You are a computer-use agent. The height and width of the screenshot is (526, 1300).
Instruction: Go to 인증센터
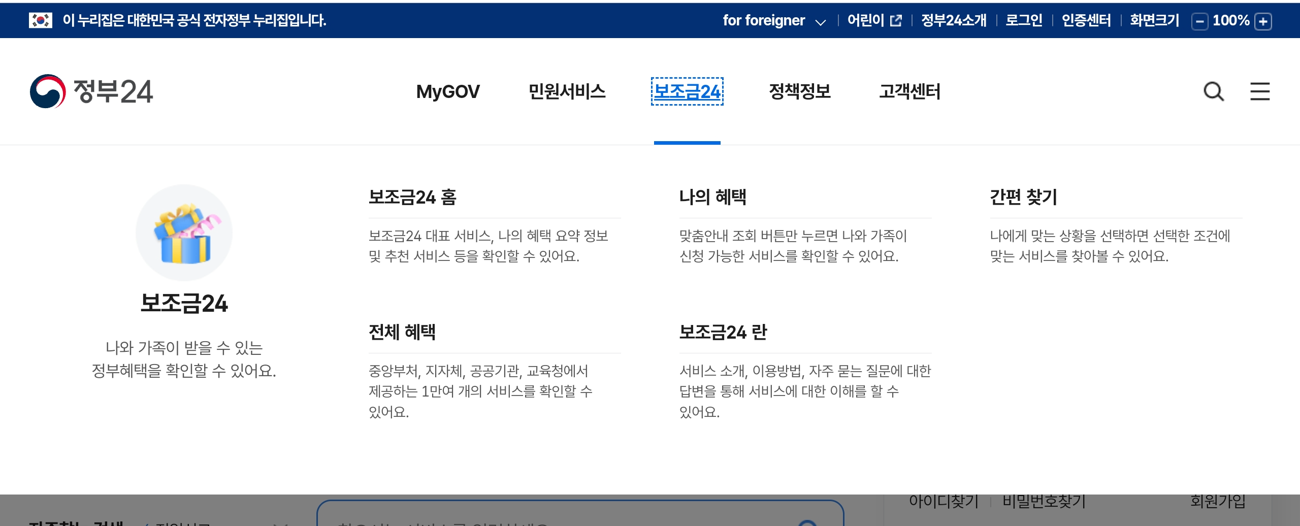[1086, 20]
